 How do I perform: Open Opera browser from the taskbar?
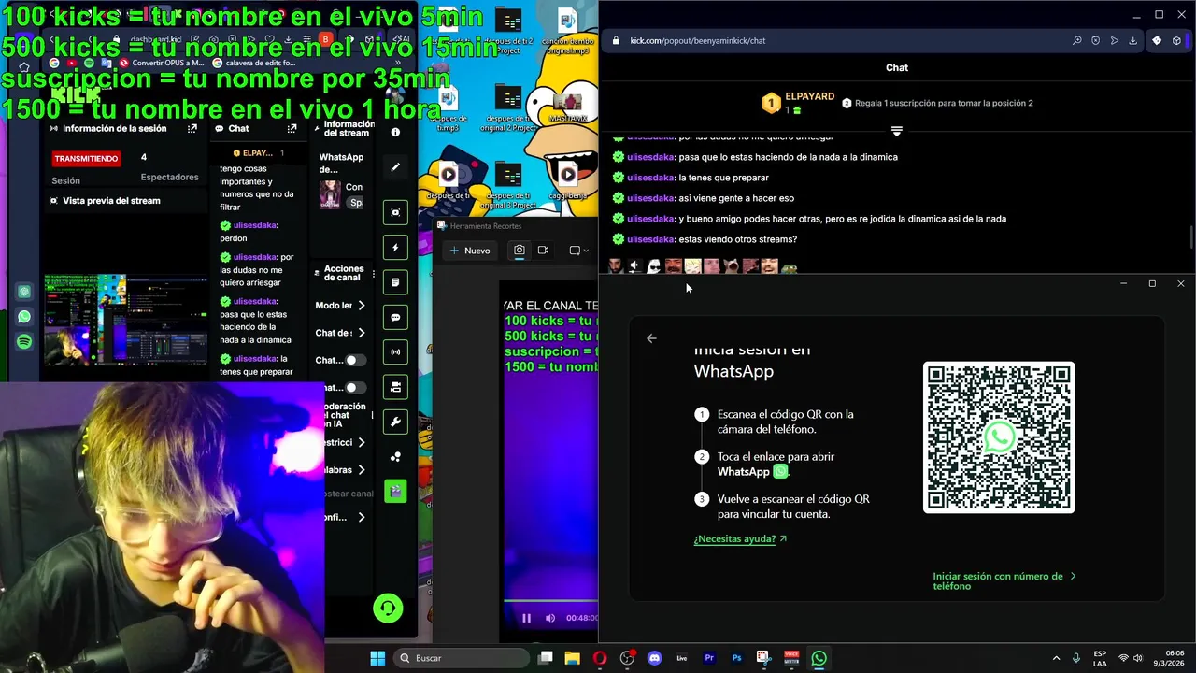[x=600, y=658]
